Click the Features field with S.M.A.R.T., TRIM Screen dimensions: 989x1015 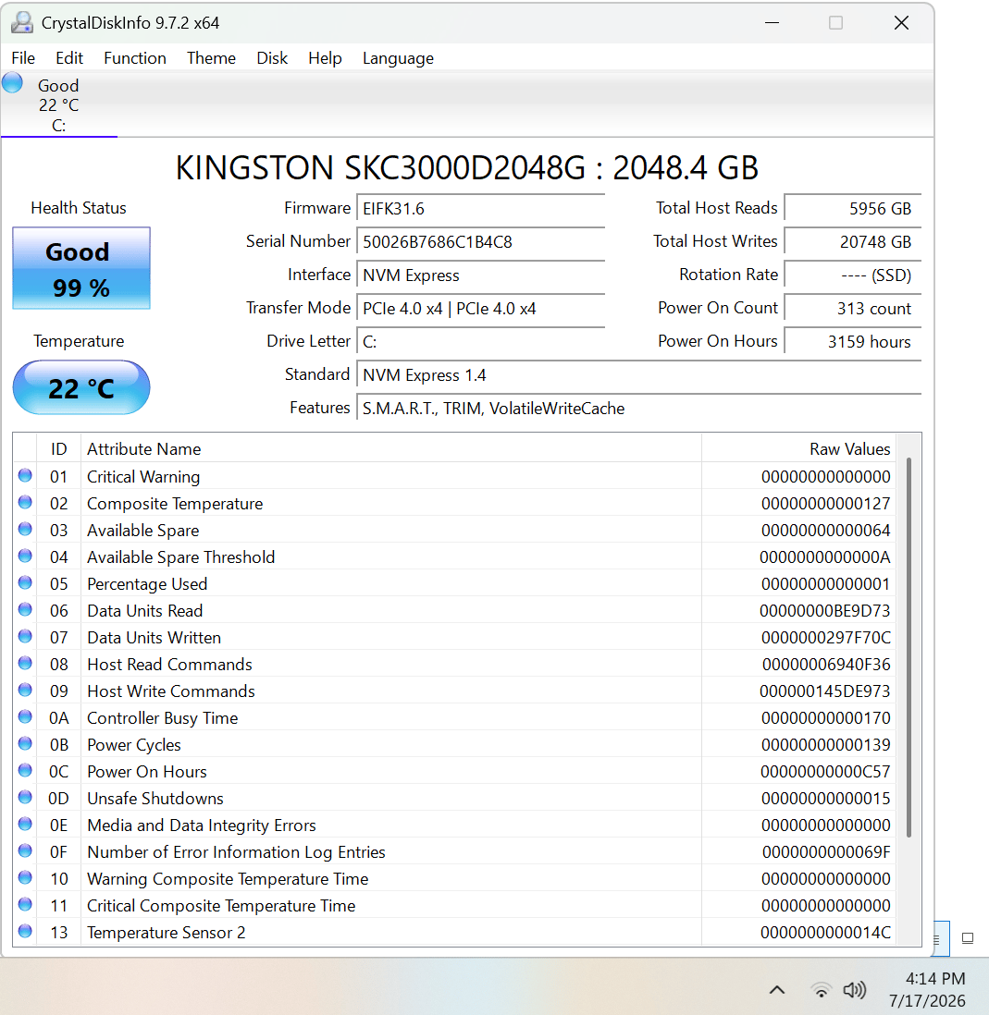click(638, 409)
